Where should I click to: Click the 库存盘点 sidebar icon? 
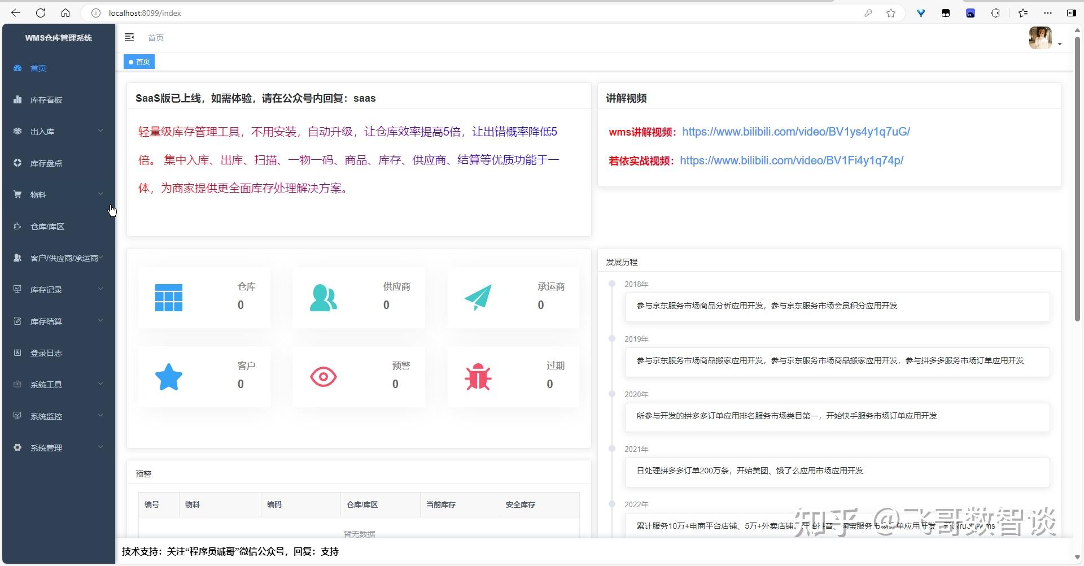point(18,163)
